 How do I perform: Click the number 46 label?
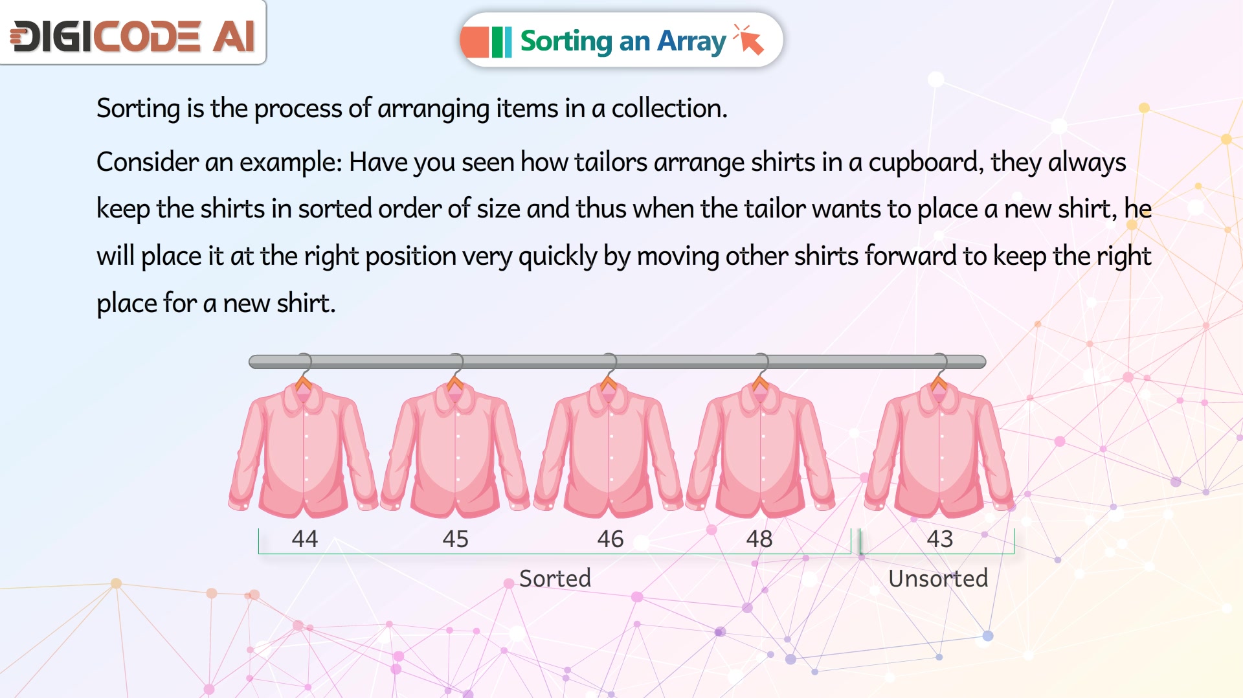(x=610, y=539)
